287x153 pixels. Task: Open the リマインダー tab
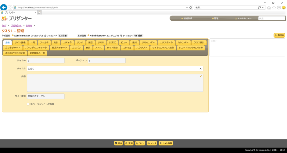148,42
